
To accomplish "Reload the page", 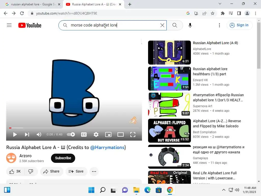I will coord(22,13).
